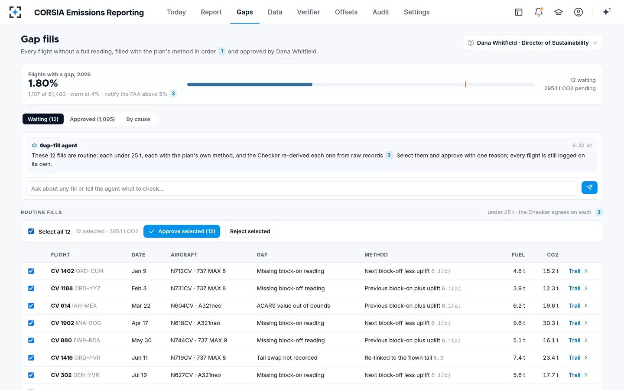Open the user account profile icon
This screenshot has height=390, width=624.
pyautogui.click(x=578, y=12)
